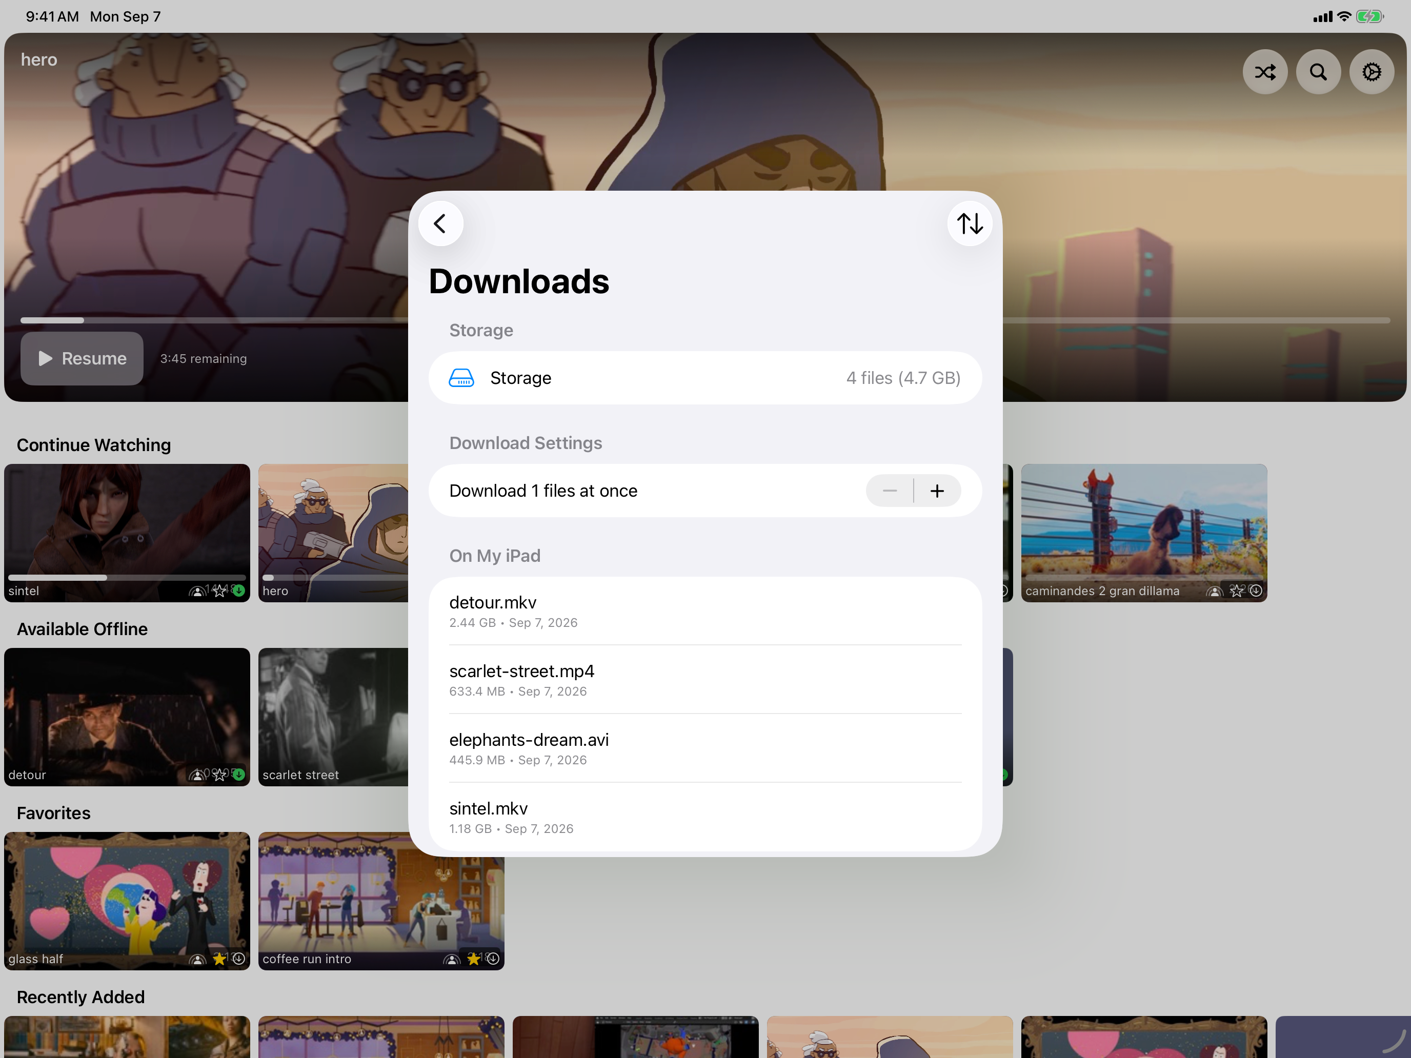Screen dimensions: 1411x1058
Task: Tap the person icon on caminandes 2 gran dillama
Action: click(1215, 592)
